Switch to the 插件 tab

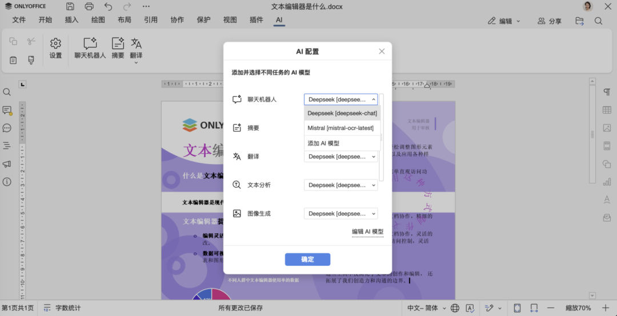[x=257, y=20]
